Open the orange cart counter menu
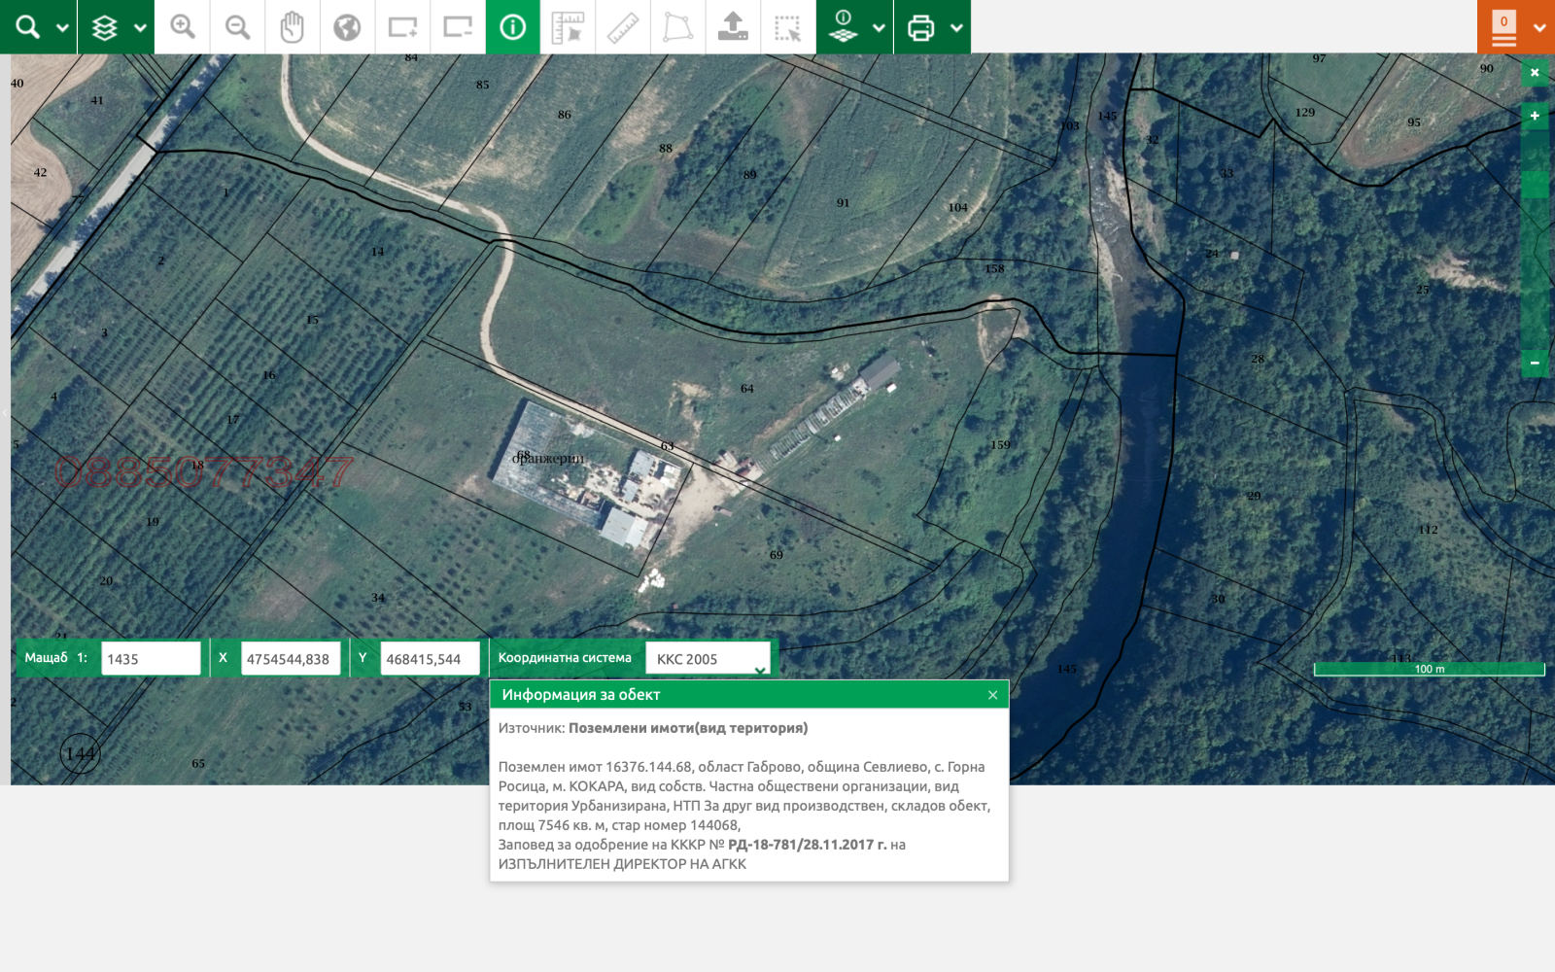1555x972 pixels. click(x=1504, y=27)
